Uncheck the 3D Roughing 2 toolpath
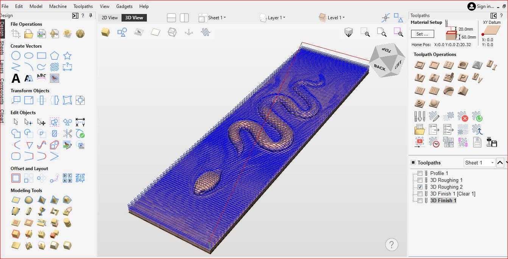Viewport: 508px width, 259px height. pyautogui.click(x=420, y=187)
